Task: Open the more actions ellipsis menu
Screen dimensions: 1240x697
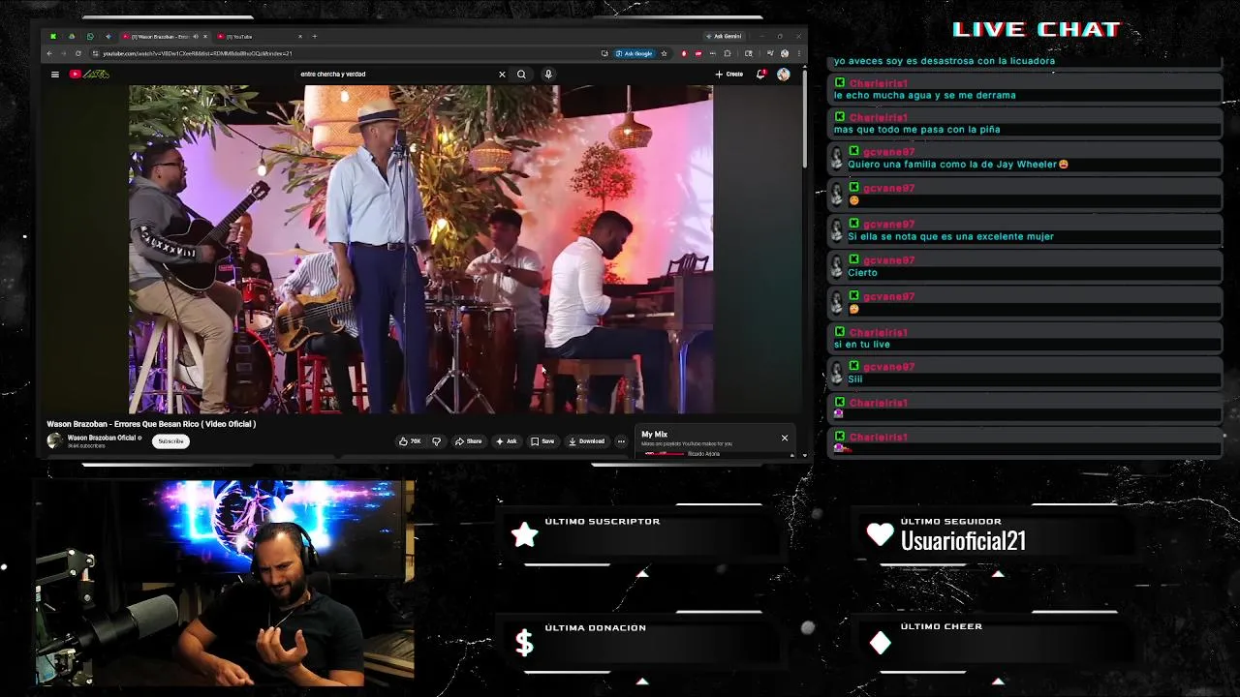Action: [x=621, y=441]
